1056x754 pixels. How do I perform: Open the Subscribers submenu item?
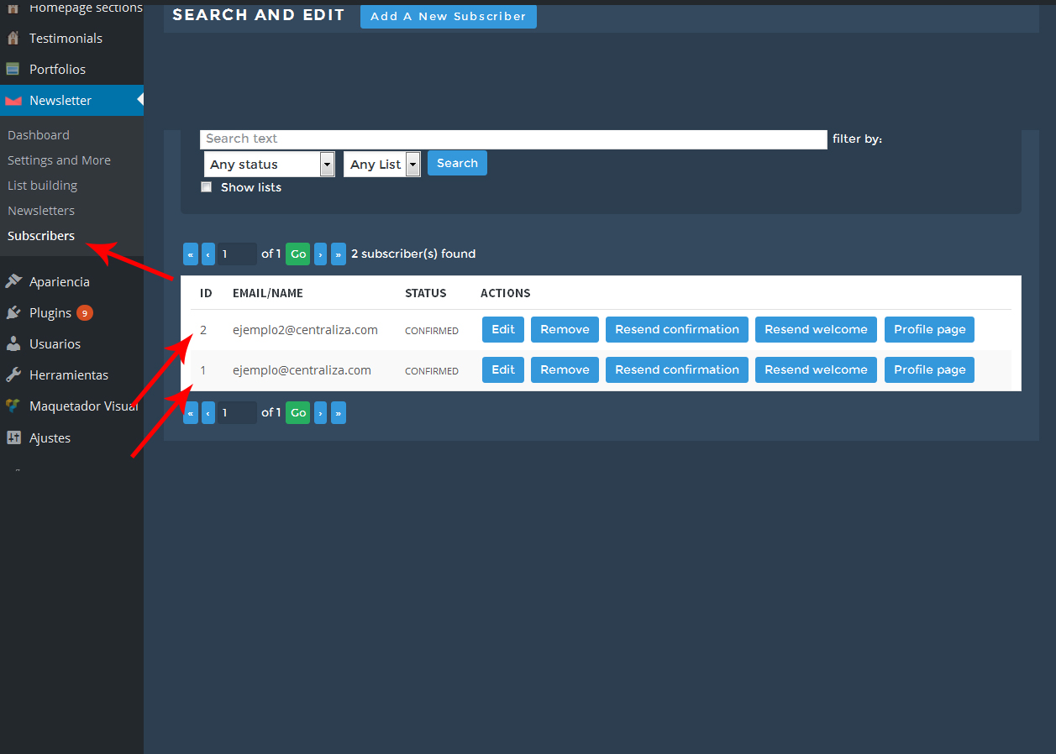click(x=41, y=236)
